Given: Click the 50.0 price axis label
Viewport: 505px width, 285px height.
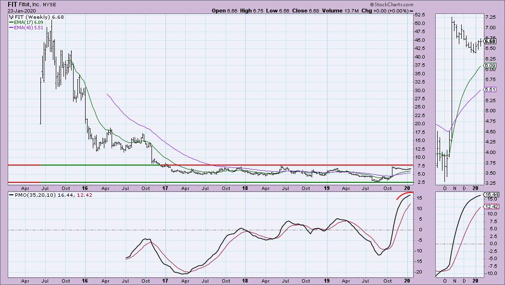Looking at the screenshot, I should 420,23.
